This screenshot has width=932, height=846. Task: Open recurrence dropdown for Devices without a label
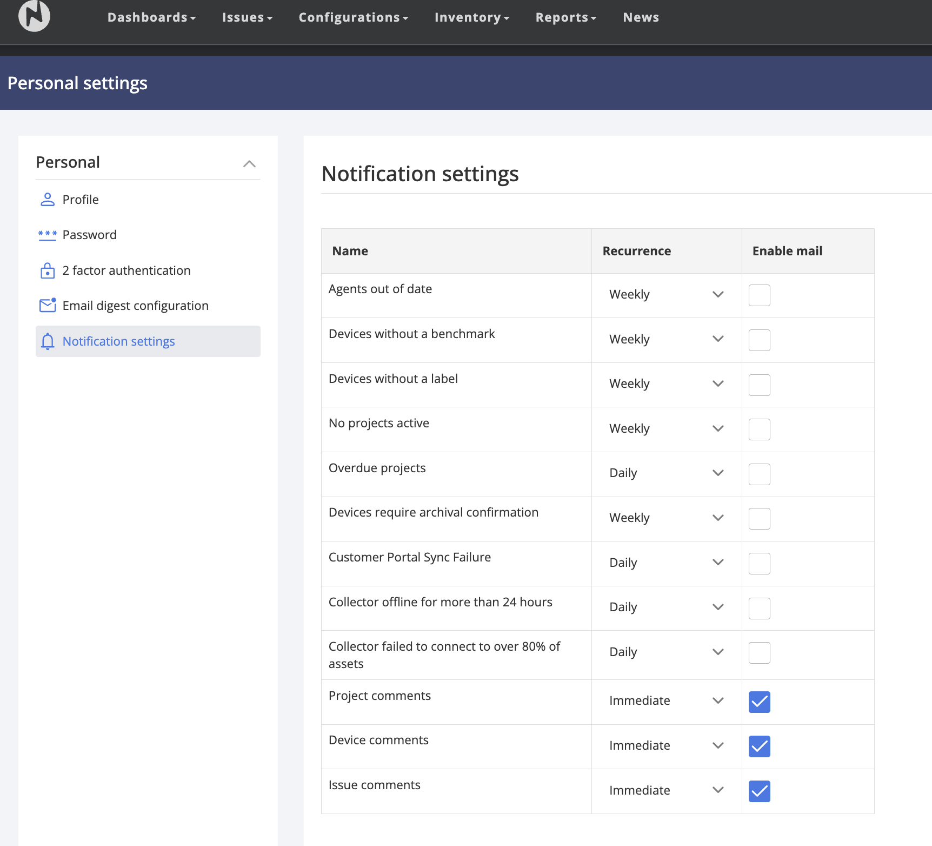pos(666,384)
